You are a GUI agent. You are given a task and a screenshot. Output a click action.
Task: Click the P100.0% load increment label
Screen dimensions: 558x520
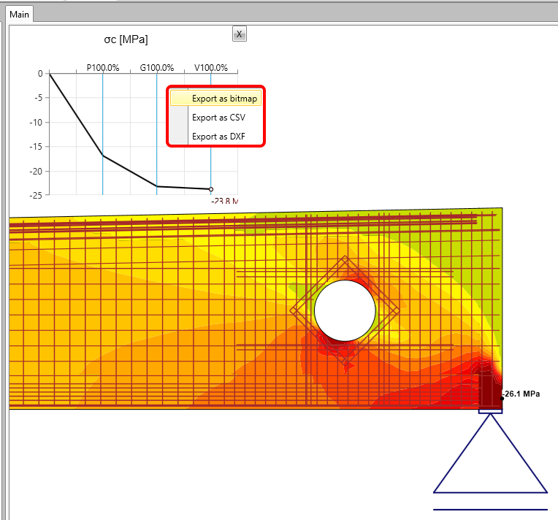[103, 67]
